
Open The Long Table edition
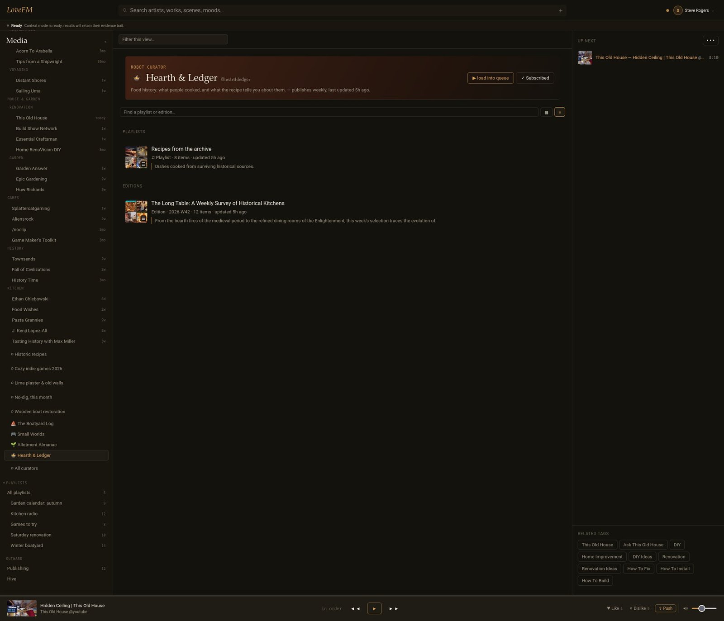tap(218, 203)
